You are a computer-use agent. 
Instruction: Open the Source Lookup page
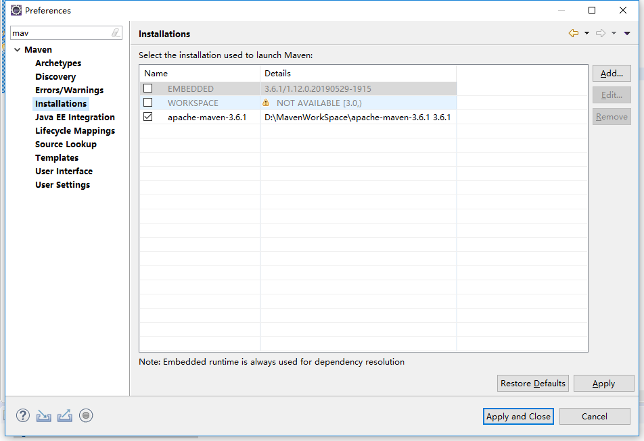point(66,145)
